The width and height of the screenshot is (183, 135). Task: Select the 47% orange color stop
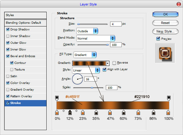point(110,112)
